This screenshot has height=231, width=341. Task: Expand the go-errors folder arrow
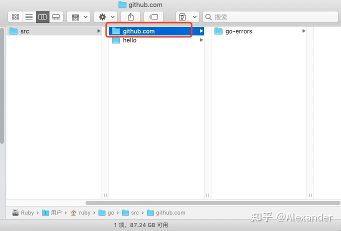(x=303, y=31)
